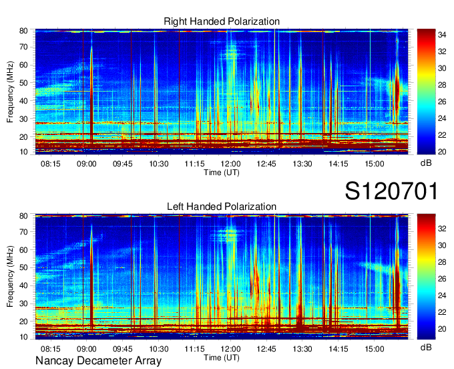
Task: Click the 10 MHz tick on Right Handed plot
Action: [23, 152]
